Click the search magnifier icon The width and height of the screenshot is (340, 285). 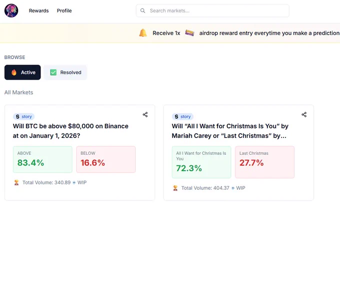coord(142,11)
